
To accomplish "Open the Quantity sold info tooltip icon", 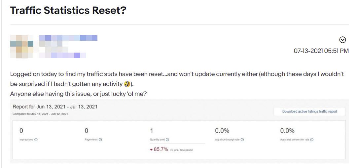I will pos(167,140).
